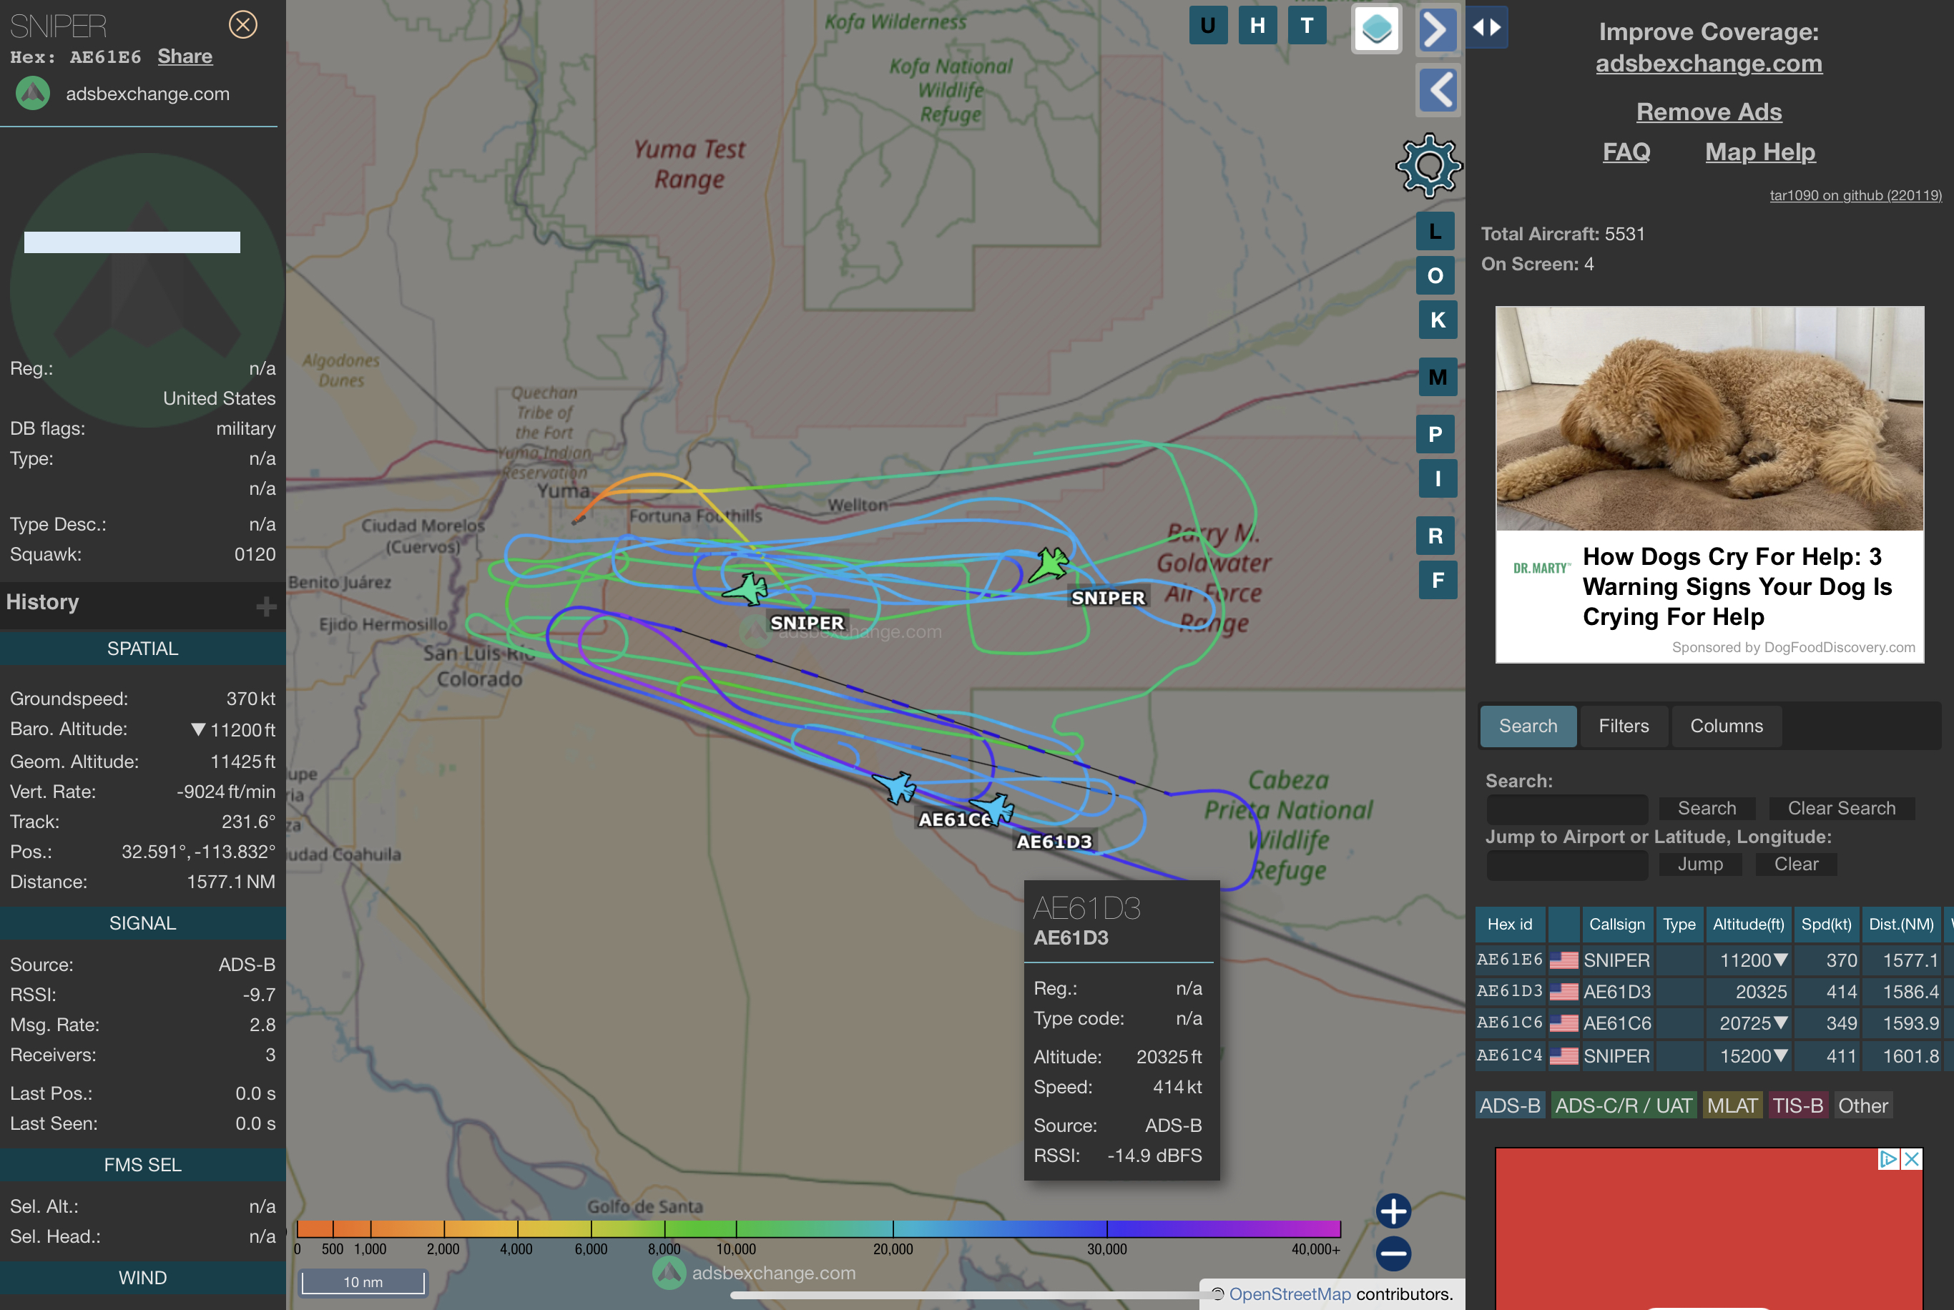Toggle the H map button

coord(1257,26)
